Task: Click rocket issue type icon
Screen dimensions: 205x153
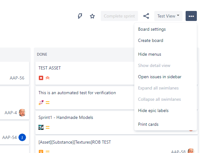Action: [41, 103]
